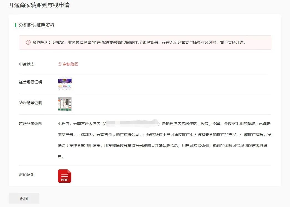Click the description line starting 本商户号
This screenshot has width=290, height=207.
[164, 135]
